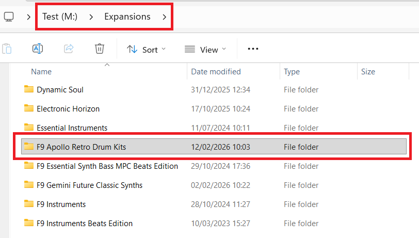
Task: Click the Rename icon in toolbar
Action: (38, 49)
